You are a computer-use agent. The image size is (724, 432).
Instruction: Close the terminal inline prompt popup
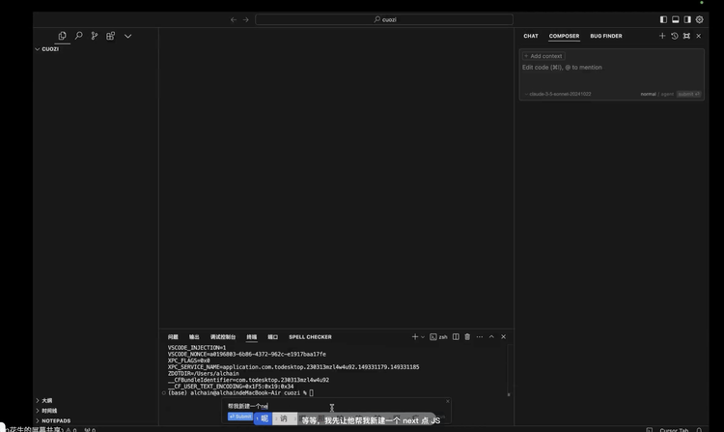[447, 401]
